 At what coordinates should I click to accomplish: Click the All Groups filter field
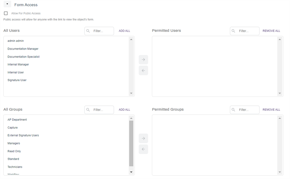(x=99, y=110)
